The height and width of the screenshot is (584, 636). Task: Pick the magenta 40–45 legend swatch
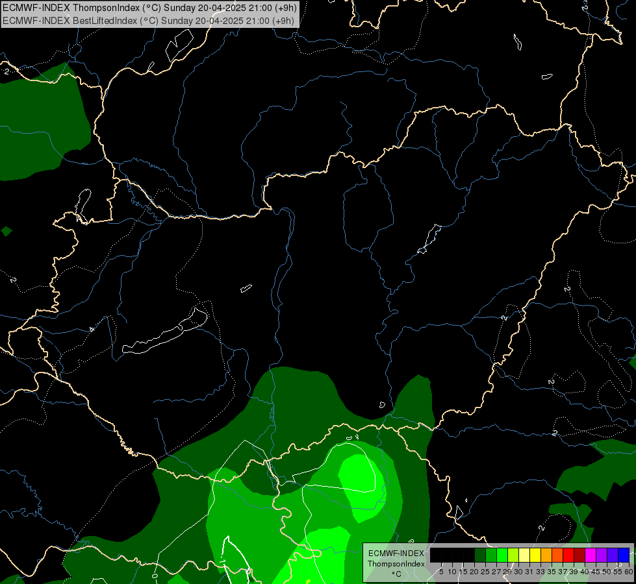591,555
